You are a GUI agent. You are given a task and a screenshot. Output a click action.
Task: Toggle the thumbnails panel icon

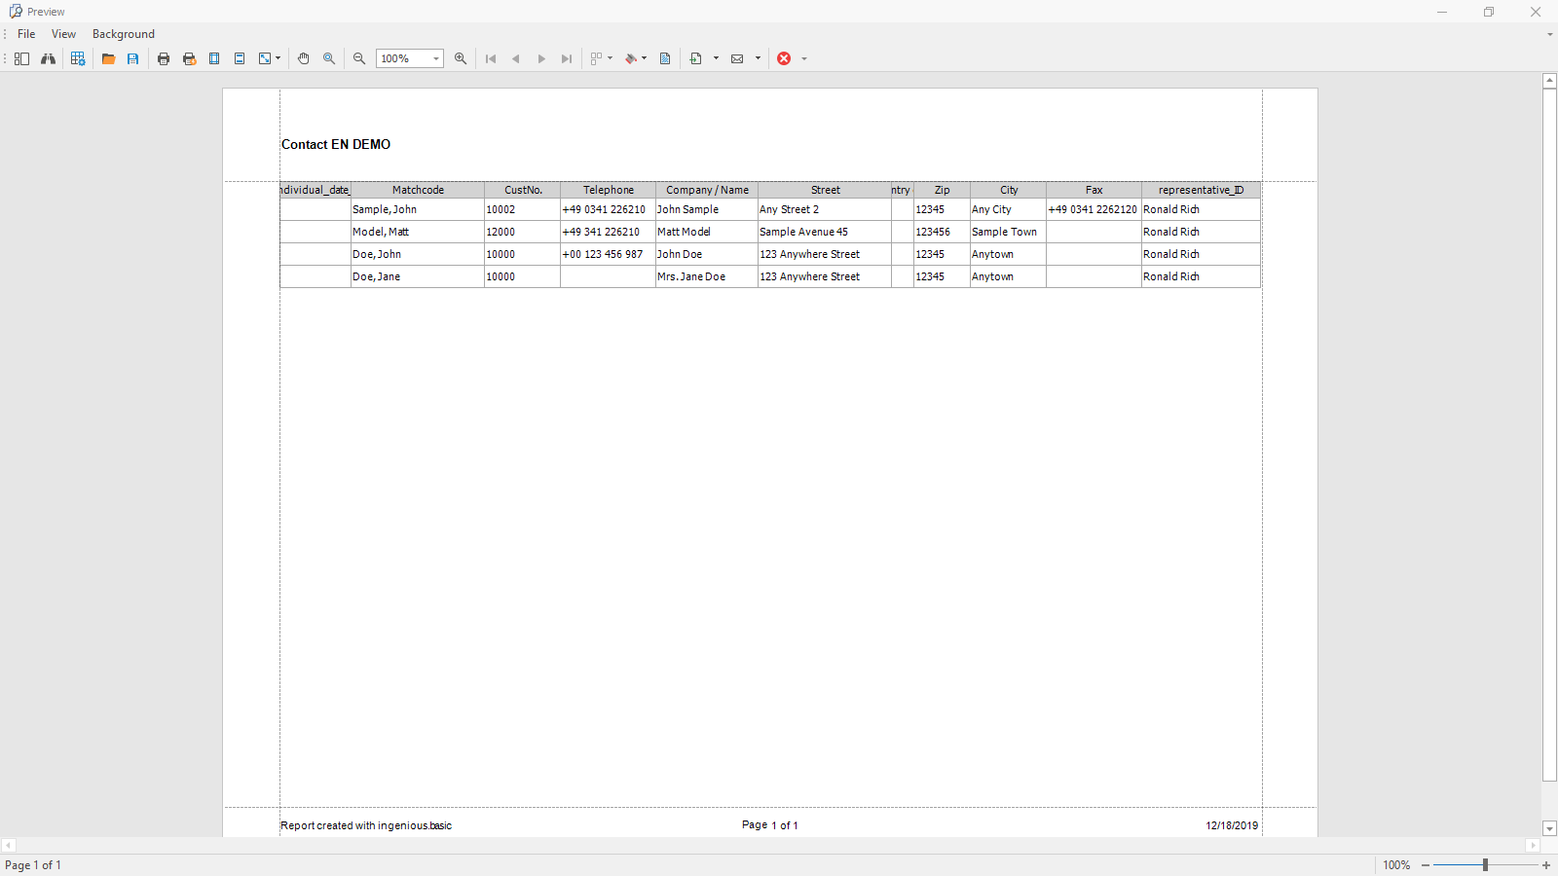pos(21,58)
